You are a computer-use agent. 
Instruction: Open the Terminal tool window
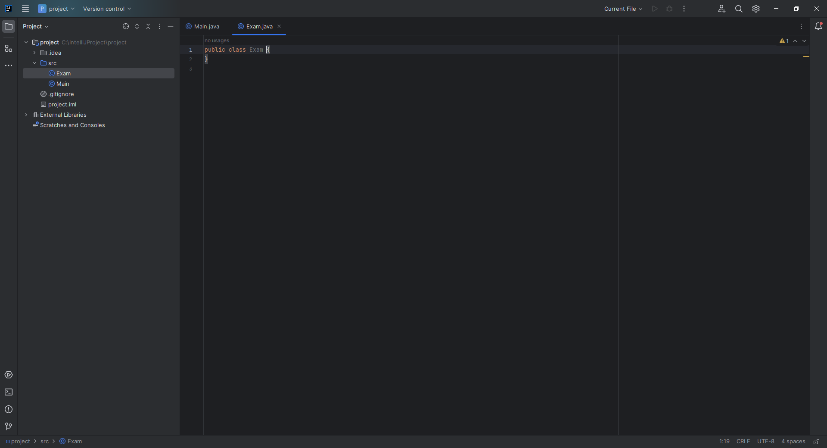(x=9, y=392)
